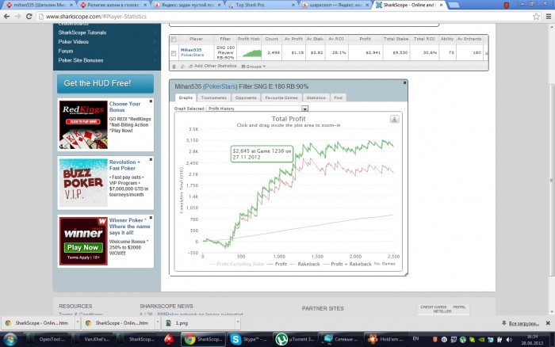Click the Play Now button in Winner ad
555x347 pixels.
(82, 248)
